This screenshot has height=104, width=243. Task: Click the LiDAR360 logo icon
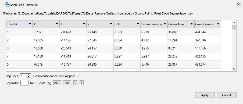coord(7,5)
